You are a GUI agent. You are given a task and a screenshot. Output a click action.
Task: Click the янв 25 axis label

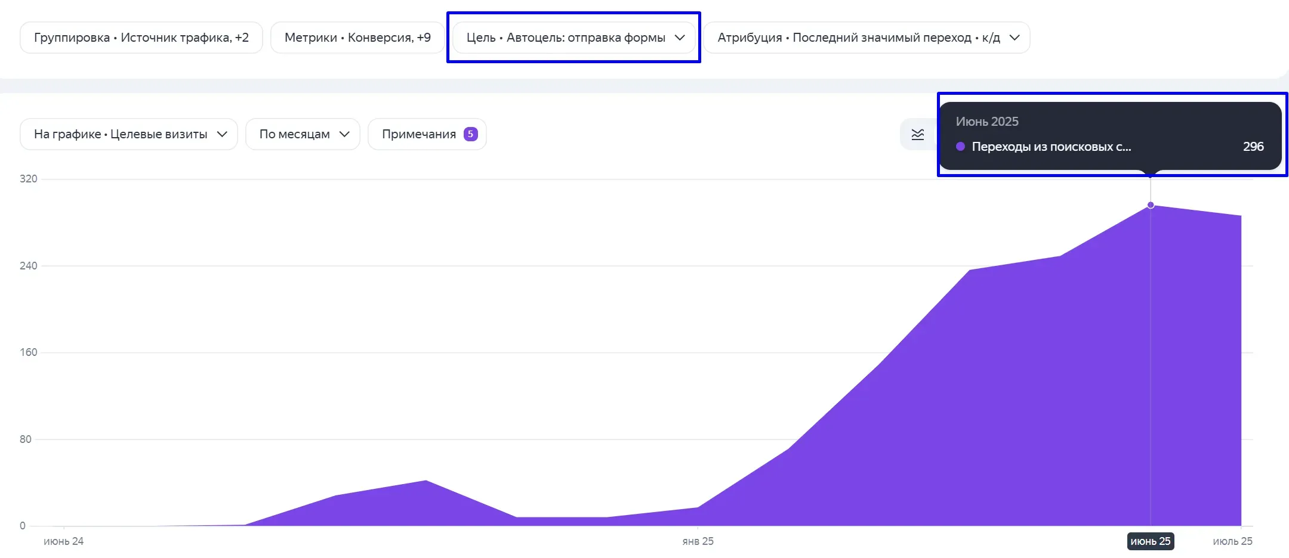(x=698, y=541)
